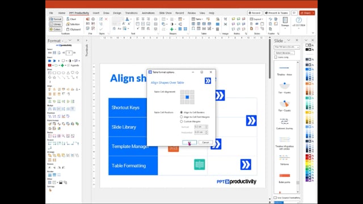Viewport: 363px width, 204px height.
Task: Click the Clipboard toolbar icon
Action: coord(73,29)
